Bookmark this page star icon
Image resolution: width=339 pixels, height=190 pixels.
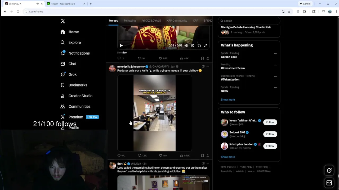pyautogui.click(x=289, y=12)
